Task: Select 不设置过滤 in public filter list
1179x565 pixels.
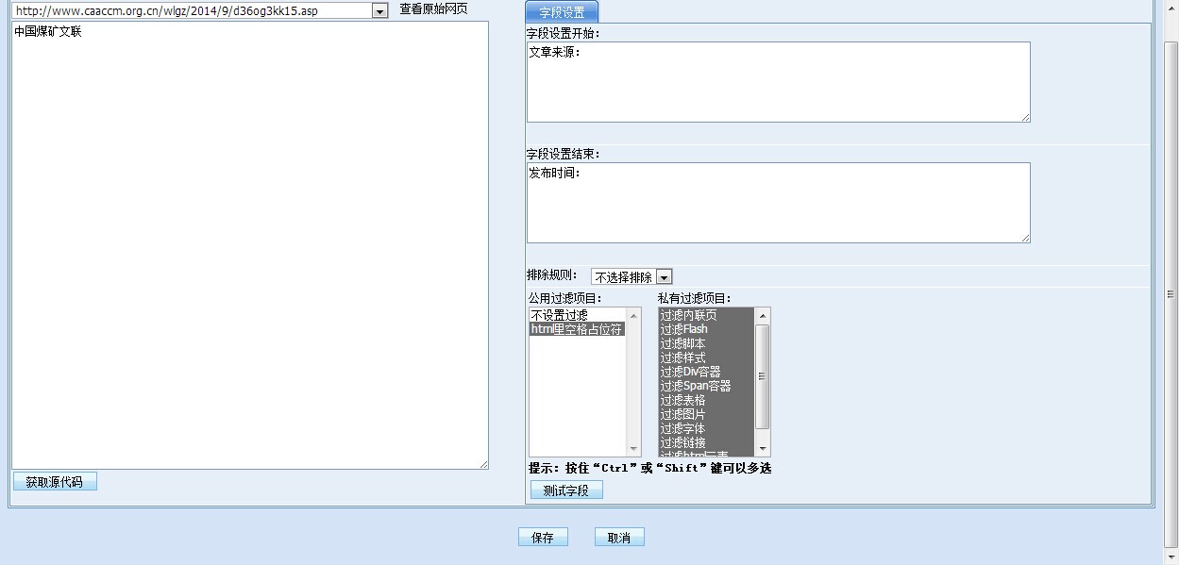Action: click(560, 315)
